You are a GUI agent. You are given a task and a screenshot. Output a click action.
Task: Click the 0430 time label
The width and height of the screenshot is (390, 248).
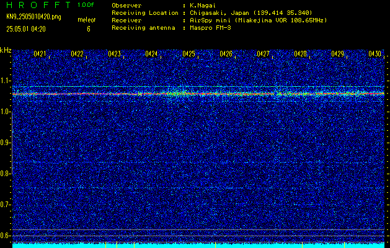[x=375, y=54]
